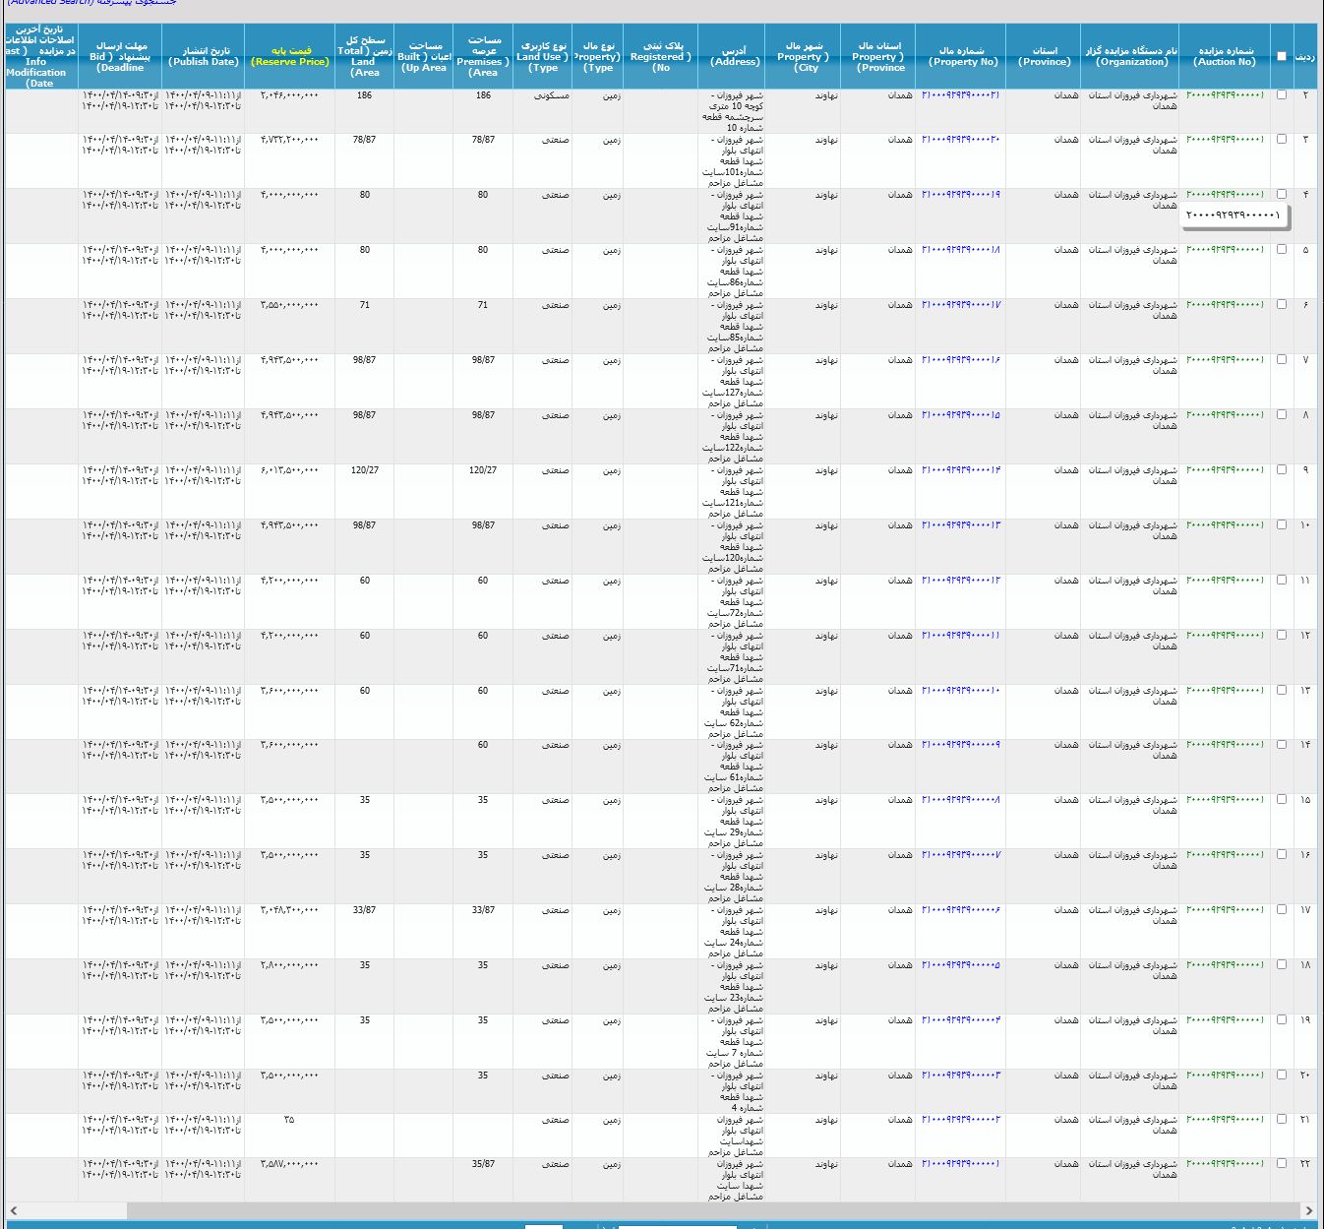This screenshot has width=1324, height=1229.
Task: Open property number link in row 20
Action: click(960, 1075)
